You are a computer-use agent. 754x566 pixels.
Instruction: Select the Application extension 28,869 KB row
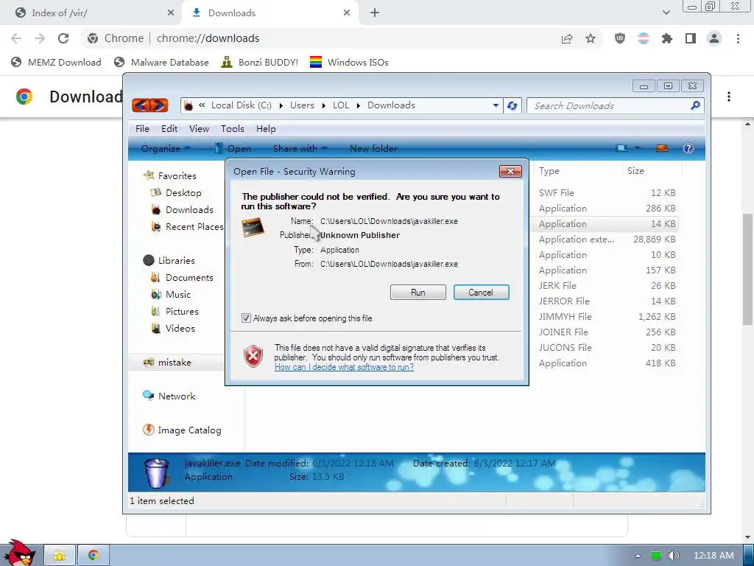[607, 240]
